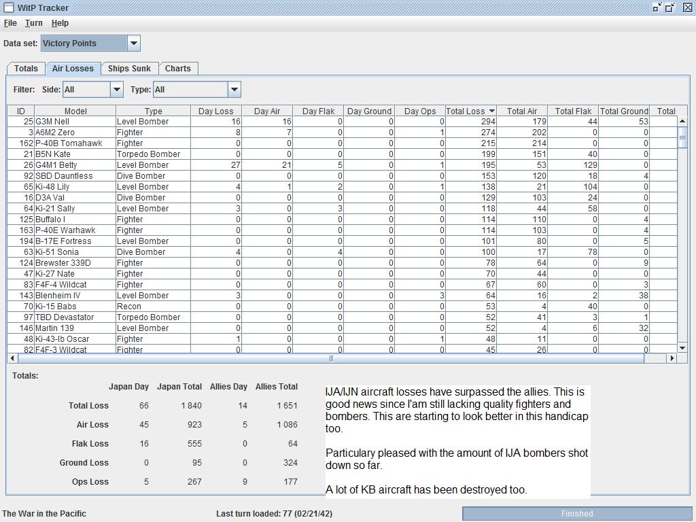Click the table's vertical scrollbar down arrow

682,348
